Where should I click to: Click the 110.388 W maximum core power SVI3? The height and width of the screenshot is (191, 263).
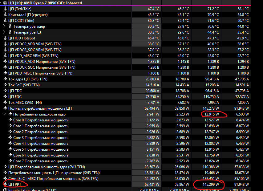211,167
